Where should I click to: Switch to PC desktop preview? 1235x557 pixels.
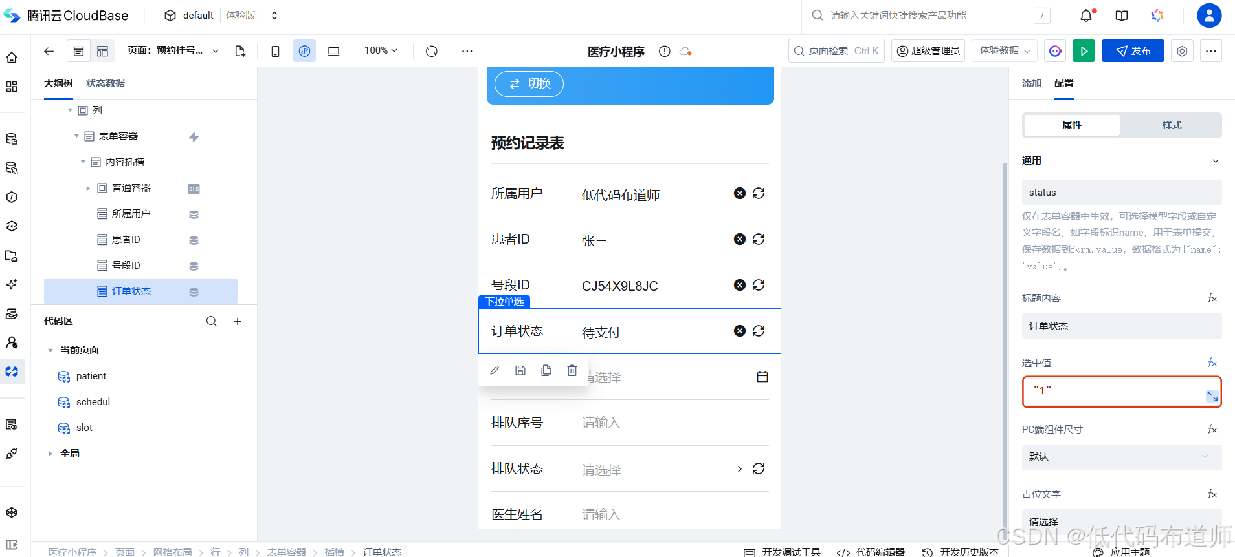[333, 51]
